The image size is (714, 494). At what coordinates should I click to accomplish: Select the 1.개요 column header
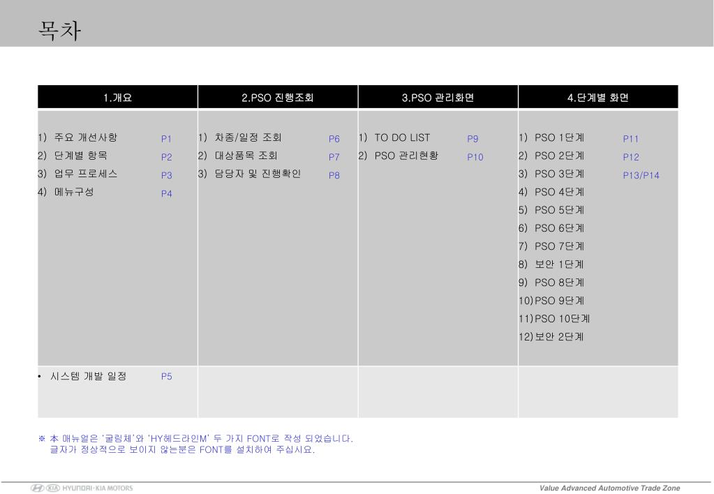click(117, 97)
